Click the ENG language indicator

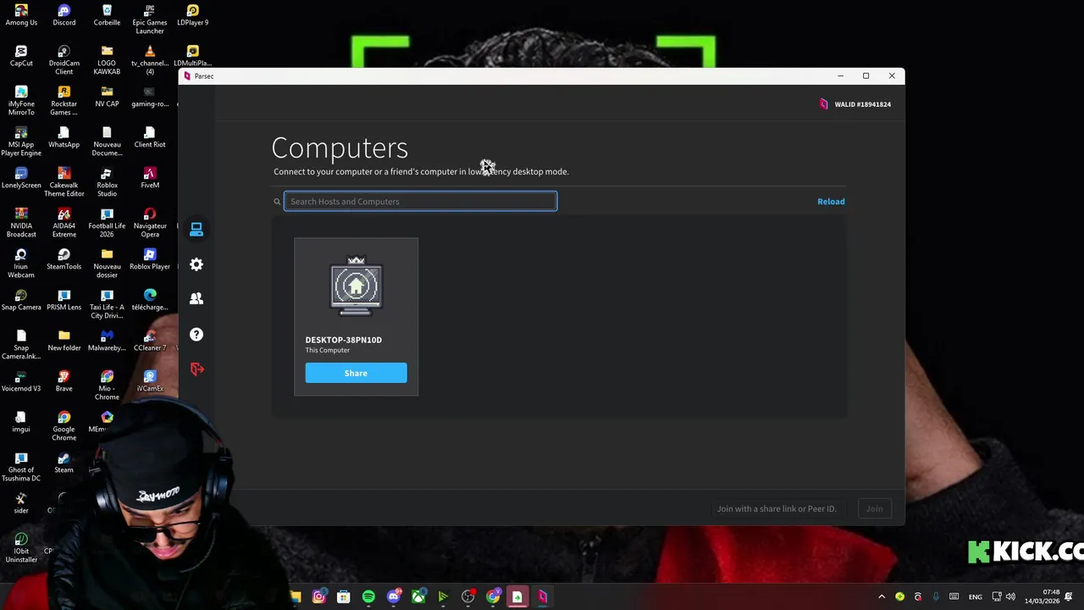tap(976, 597)
